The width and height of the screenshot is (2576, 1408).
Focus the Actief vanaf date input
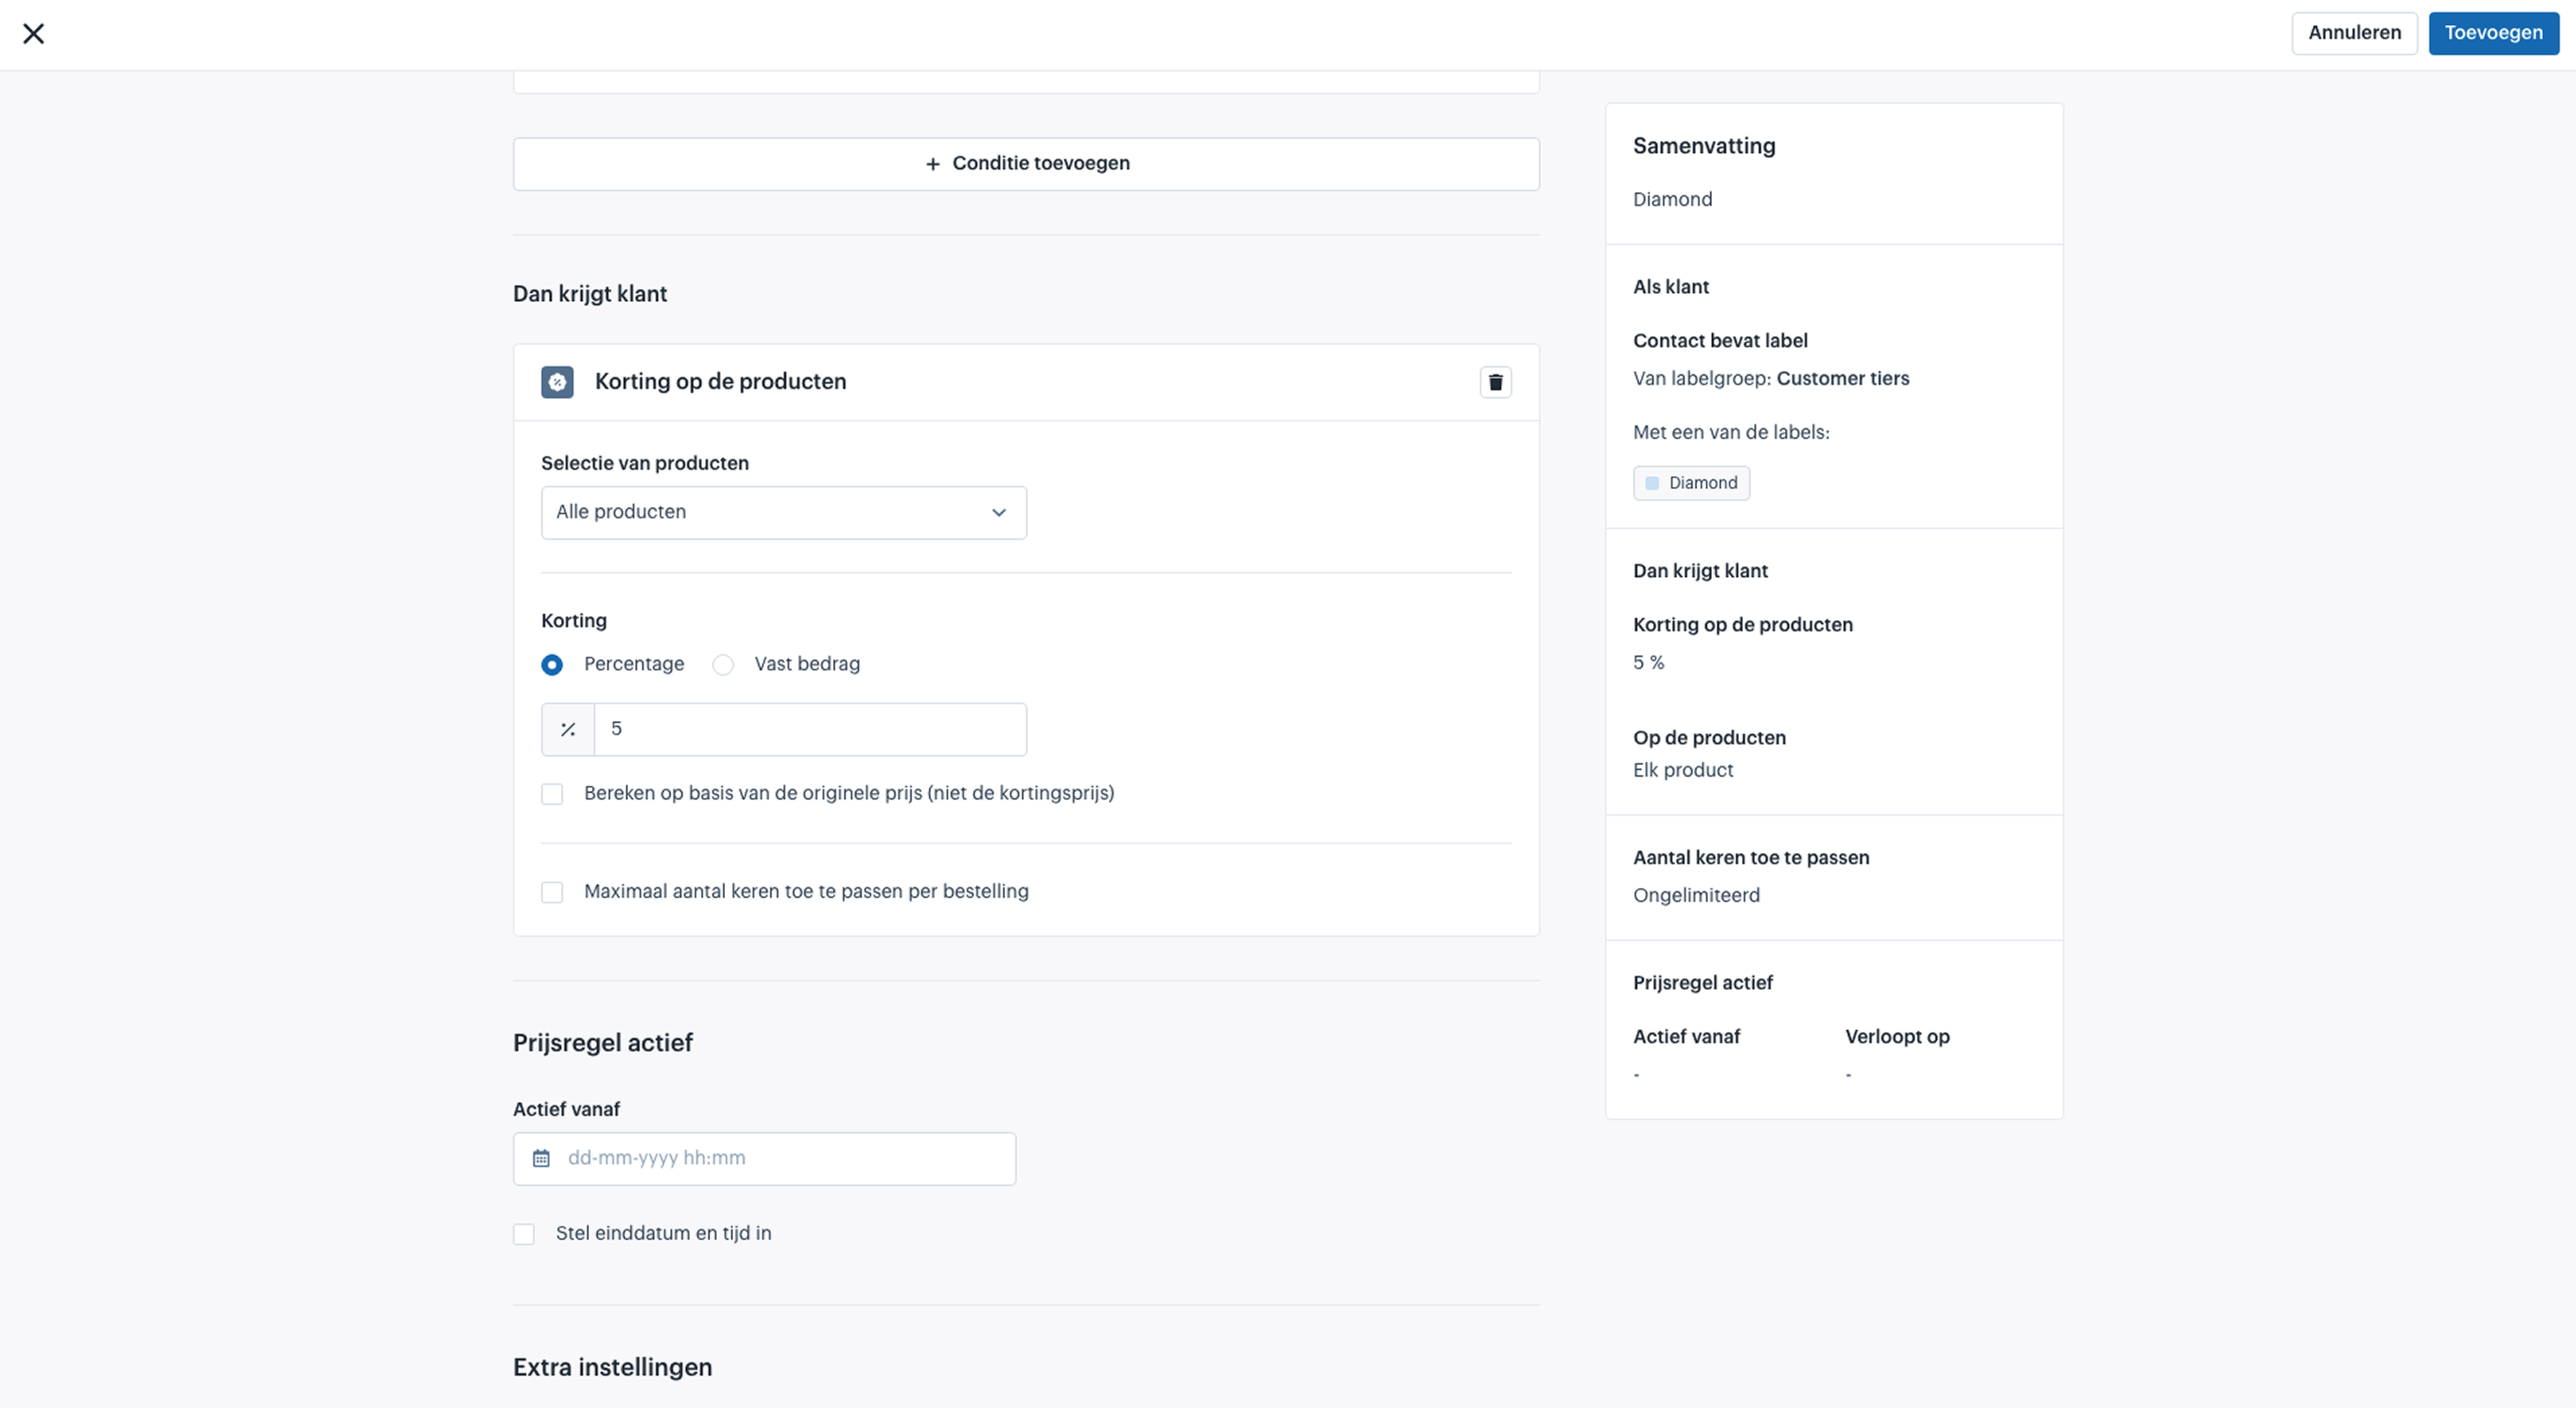(764, 1159)
